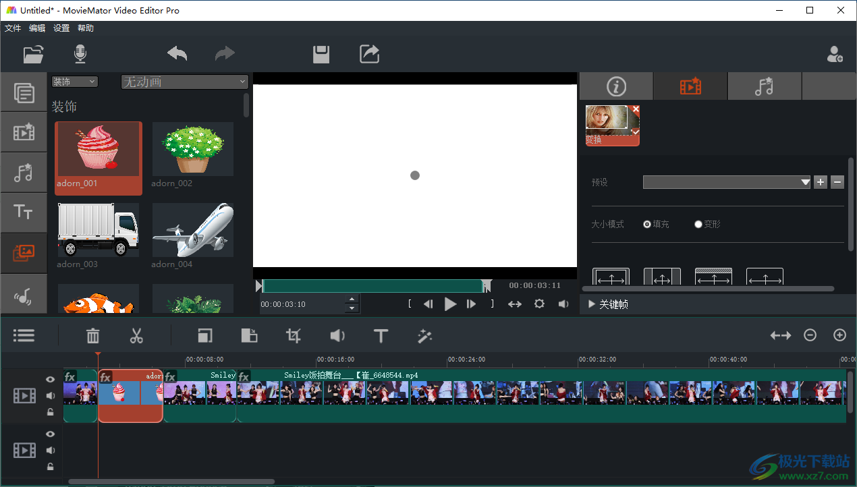Viewport: 857px width, 487px height.
Task: Step to the previous frame
Action: [428, 304]
